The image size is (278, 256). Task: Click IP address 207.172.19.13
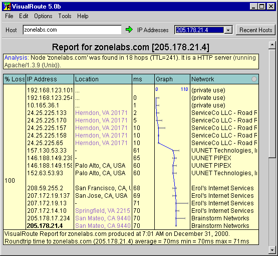pyautogui.click(x=47, y=203)
